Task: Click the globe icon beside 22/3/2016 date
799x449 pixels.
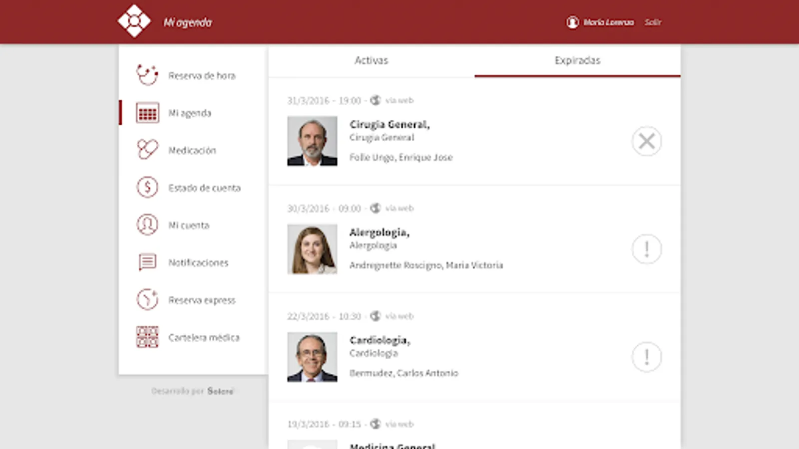Action: 375,316
